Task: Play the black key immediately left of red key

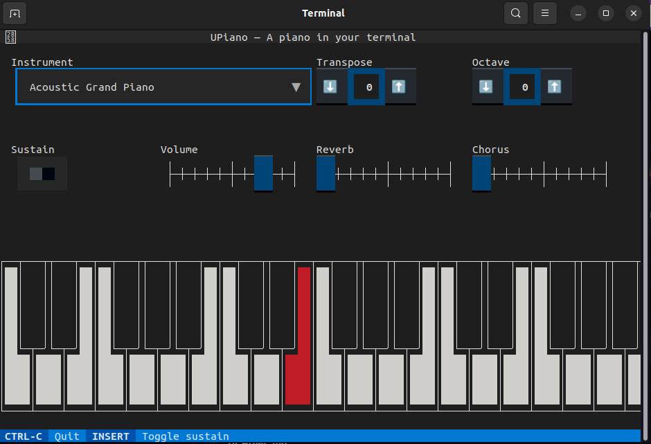Action: pos(283,305)
